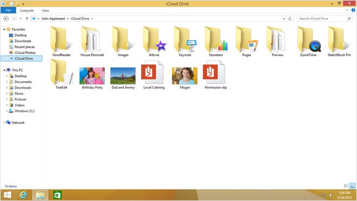Expand the Network node in sidebar

[x=4, y=123]
